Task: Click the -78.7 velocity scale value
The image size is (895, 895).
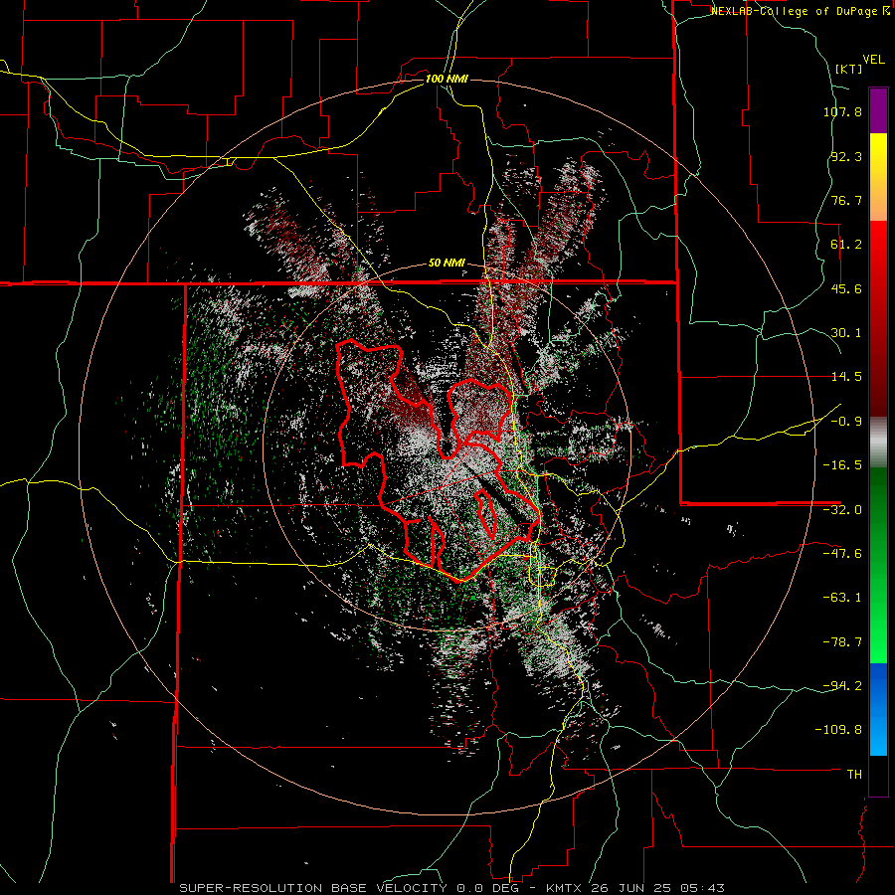Action: click(x=842, y=642)
